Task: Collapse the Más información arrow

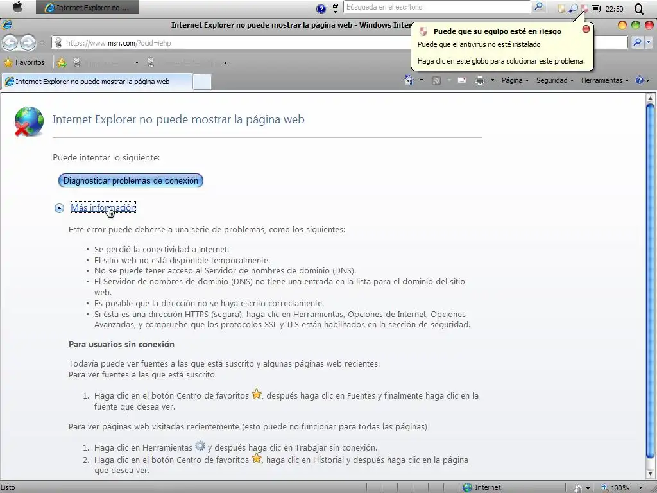Action: 59,208
